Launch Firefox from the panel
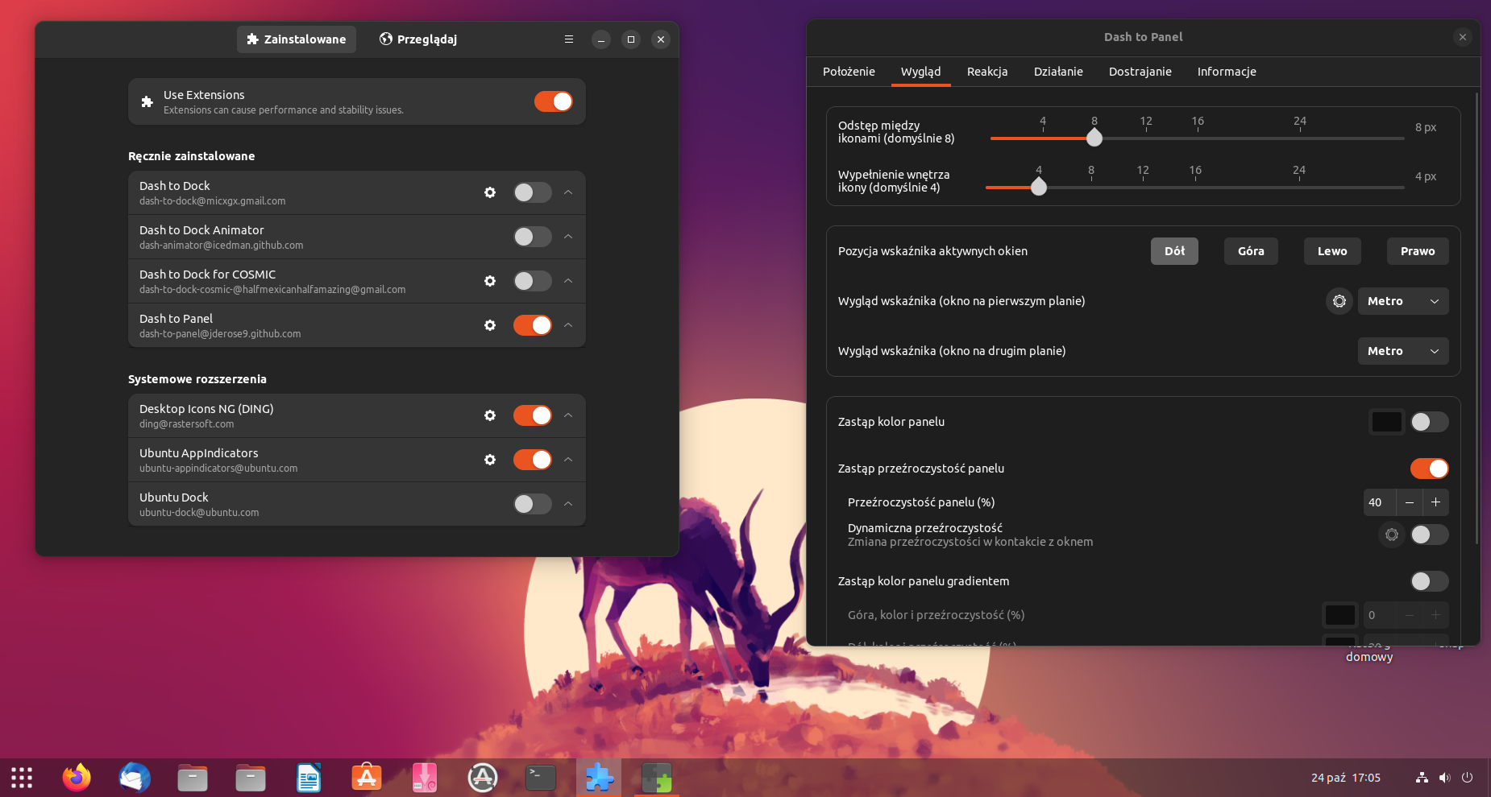The image size is (1491, 797). (x=77, y=778)
